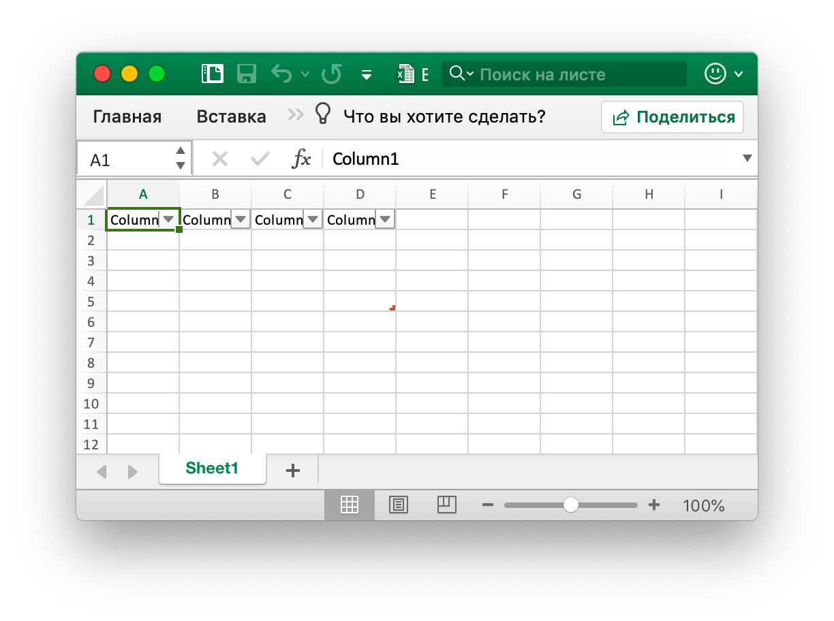Screen dimensions: 834x621
Task: Click the Поделиться share button
Action: point(673,117)
